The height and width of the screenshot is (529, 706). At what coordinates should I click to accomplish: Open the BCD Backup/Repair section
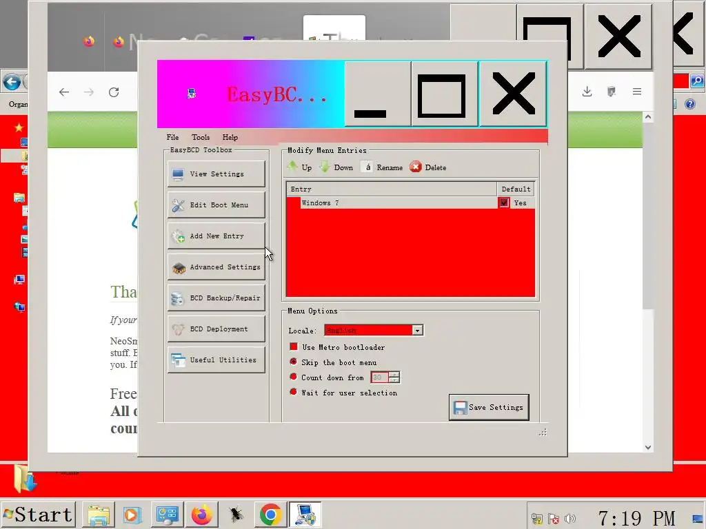pyautogui.click(x=216, y=298)
